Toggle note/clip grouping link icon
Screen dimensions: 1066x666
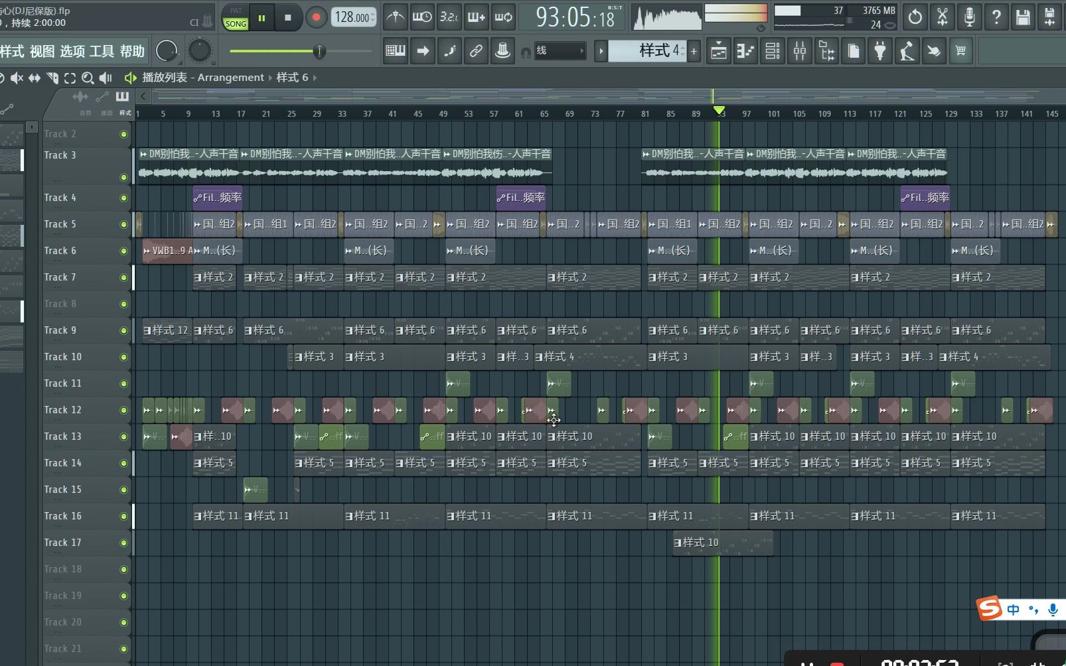pos(476,50)
